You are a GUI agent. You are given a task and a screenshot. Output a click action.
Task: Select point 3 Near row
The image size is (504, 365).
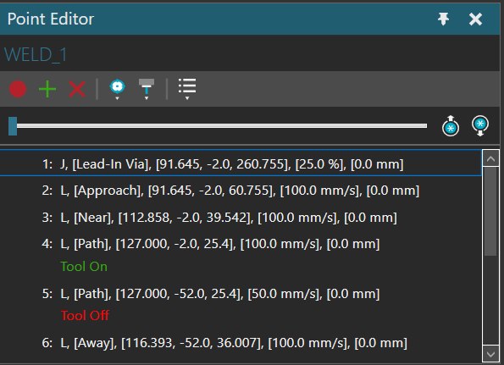click(x=241, y=218)
